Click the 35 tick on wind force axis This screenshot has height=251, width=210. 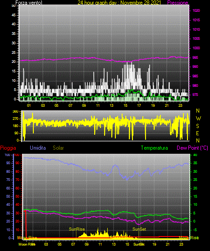[x=14, y=33]
